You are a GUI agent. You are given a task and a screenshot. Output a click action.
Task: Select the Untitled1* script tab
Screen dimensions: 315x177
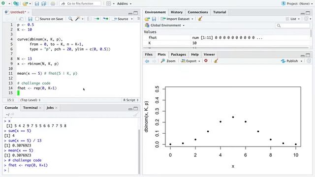(18, 12)
